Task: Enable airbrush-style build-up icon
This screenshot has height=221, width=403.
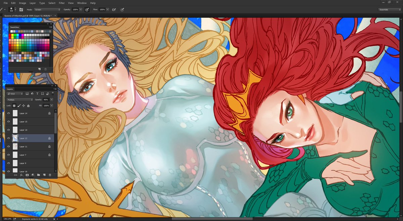Action: pyautogui.click(x=114, y=10)
